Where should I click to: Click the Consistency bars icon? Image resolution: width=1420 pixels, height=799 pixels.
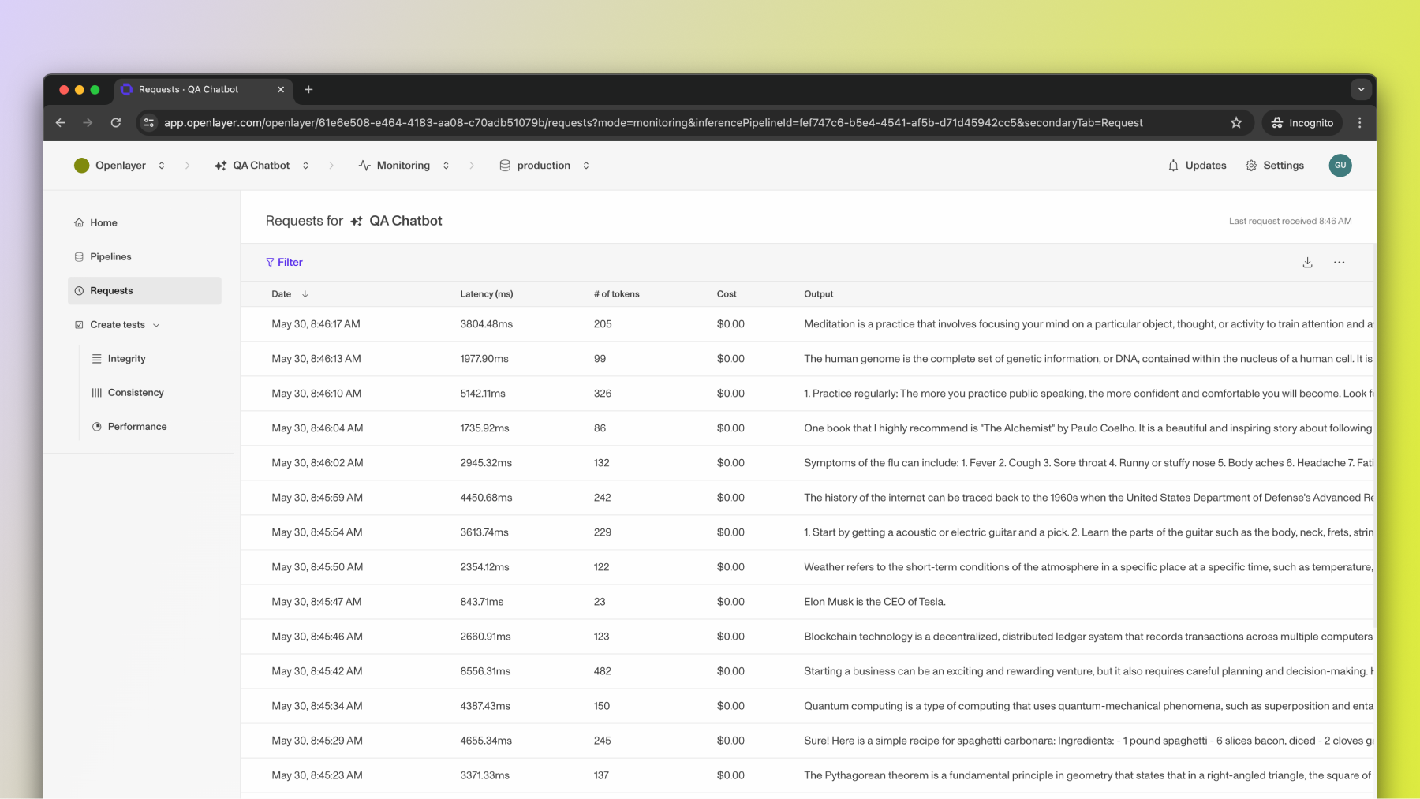97,392
